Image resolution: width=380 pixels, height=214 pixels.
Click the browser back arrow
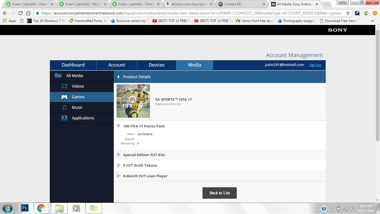5,13
